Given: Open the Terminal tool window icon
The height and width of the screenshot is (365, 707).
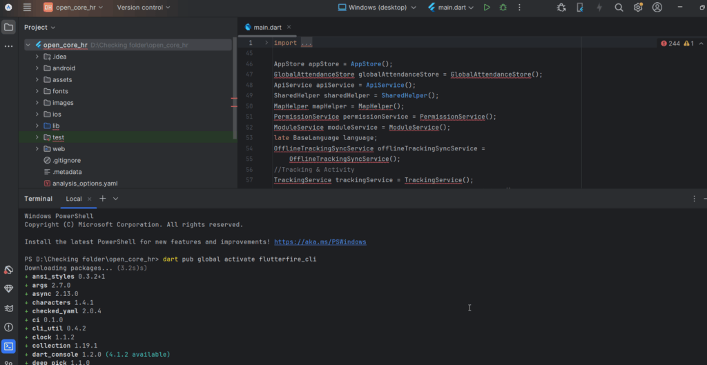Looking at the screenshot, I should coord(8,346).
